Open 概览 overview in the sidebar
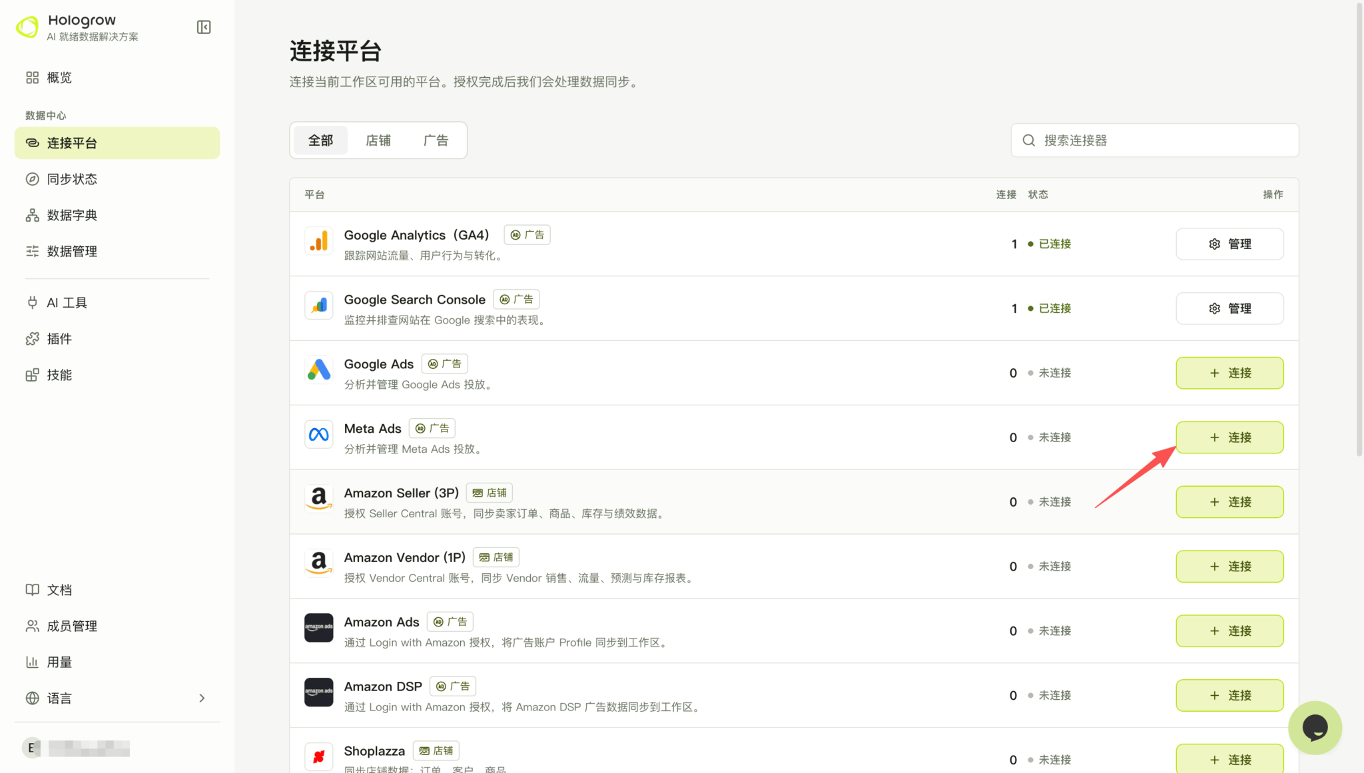This screenshot has width=1364, height=773. (x=117, y=78)
